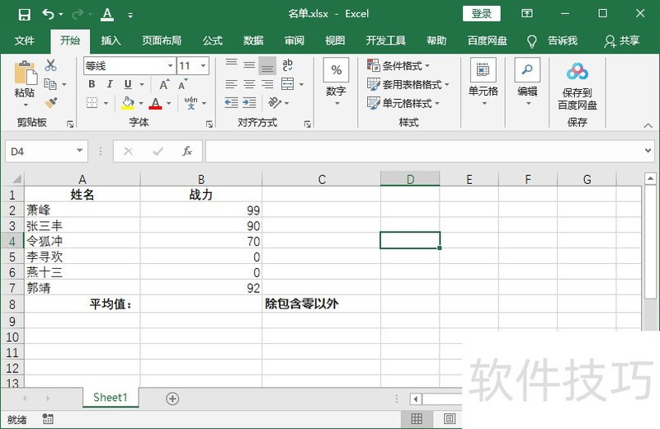Click the 共享 share button
Screen dimensions: 660x429
(x=621, y=40)
